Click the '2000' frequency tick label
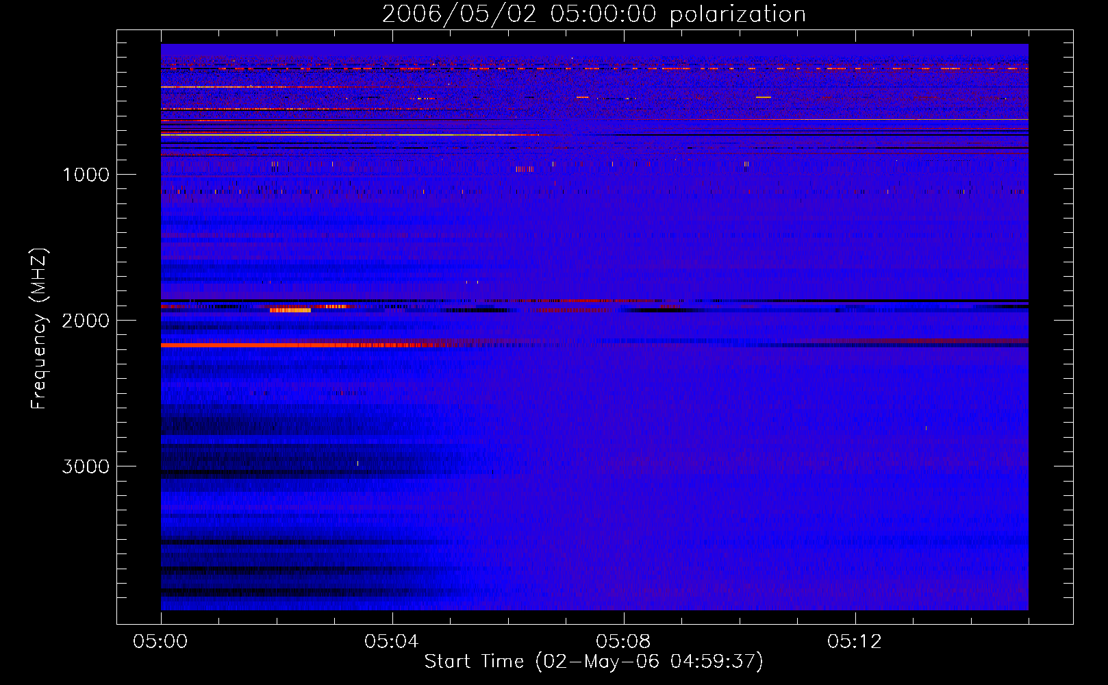This screenshot has width=1108, height=685. (86, 321)
